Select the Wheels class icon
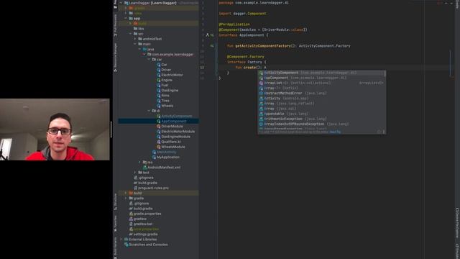The height and width of the screenshot is (259, 460). (x=158, y=106)
